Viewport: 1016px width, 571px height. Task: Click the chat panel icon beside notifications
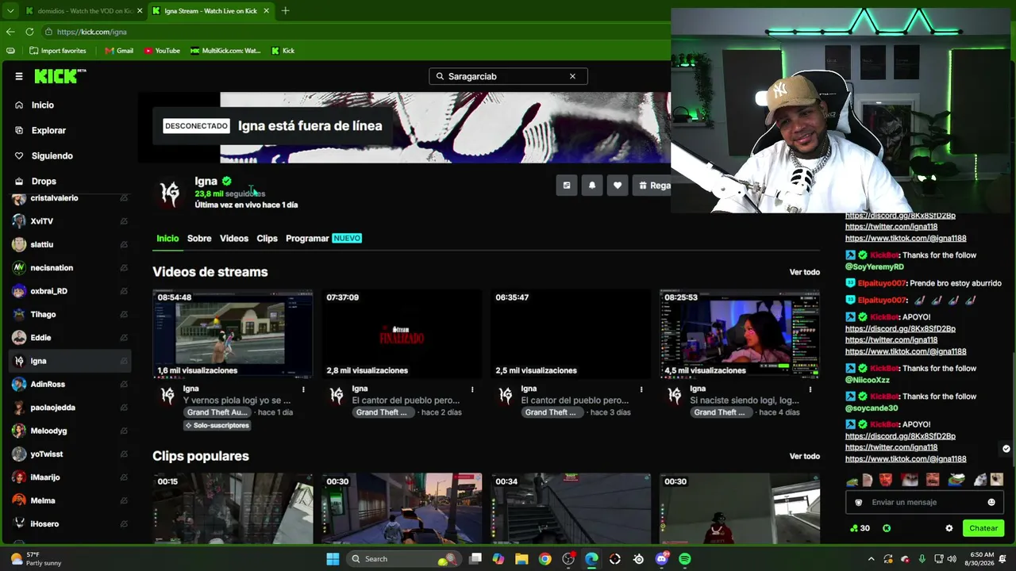[x=567, y=186]
